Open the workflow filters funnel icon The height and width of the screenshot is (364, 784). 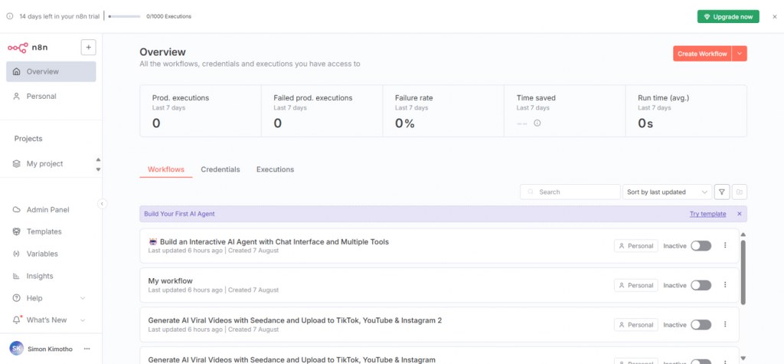[721, 192]
